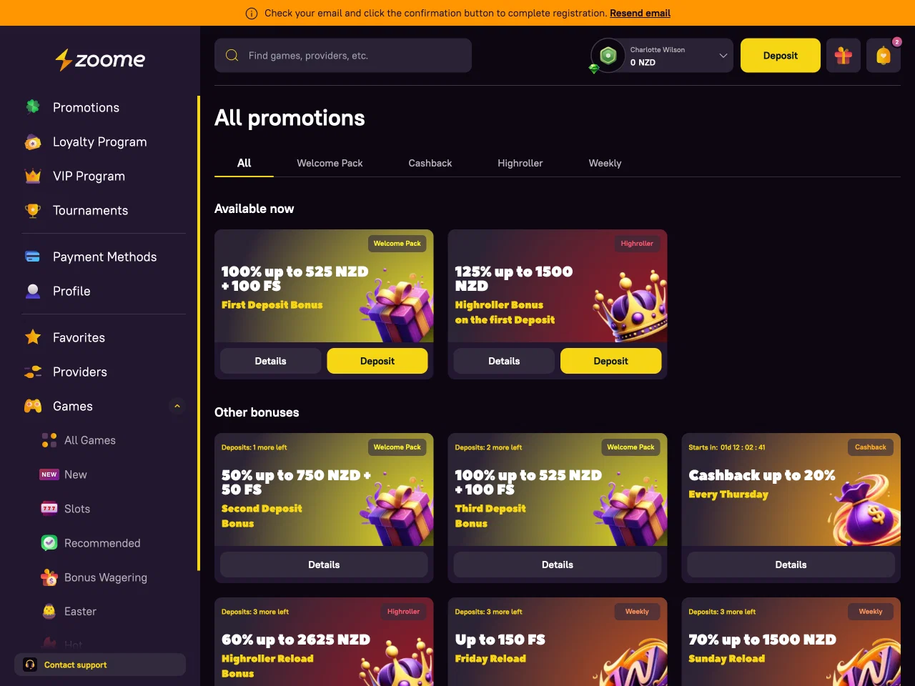Open VIP Program crown icon
Screen dimensions: 915x686
(x=33, y=176)
